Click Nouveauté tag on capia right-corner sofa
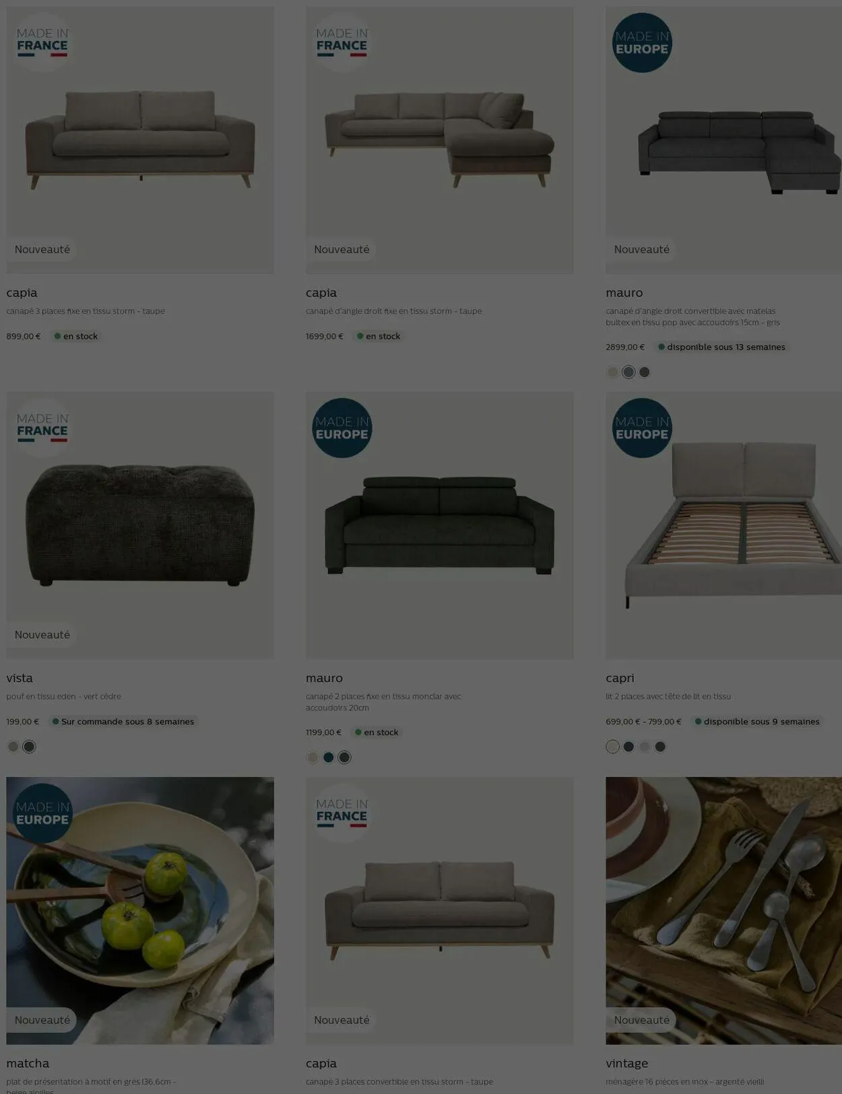842x1094 pixels. point(342,249)
